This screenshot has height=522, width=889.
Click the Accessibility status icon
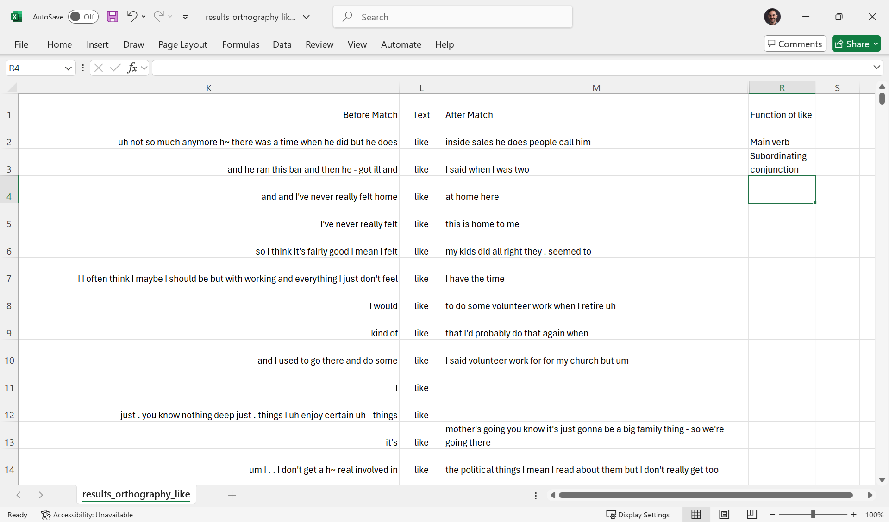45,515
